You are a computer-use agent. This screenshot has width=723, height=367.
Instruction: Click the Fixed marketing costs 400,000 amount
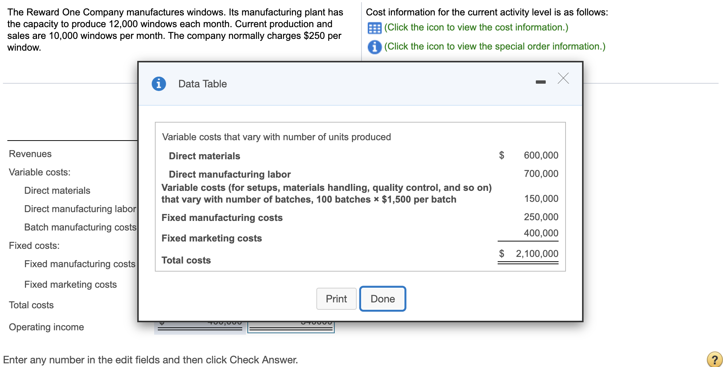click(x=541, y=233)
